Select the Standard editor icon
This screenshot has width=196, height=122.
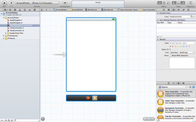click(160, 3)
